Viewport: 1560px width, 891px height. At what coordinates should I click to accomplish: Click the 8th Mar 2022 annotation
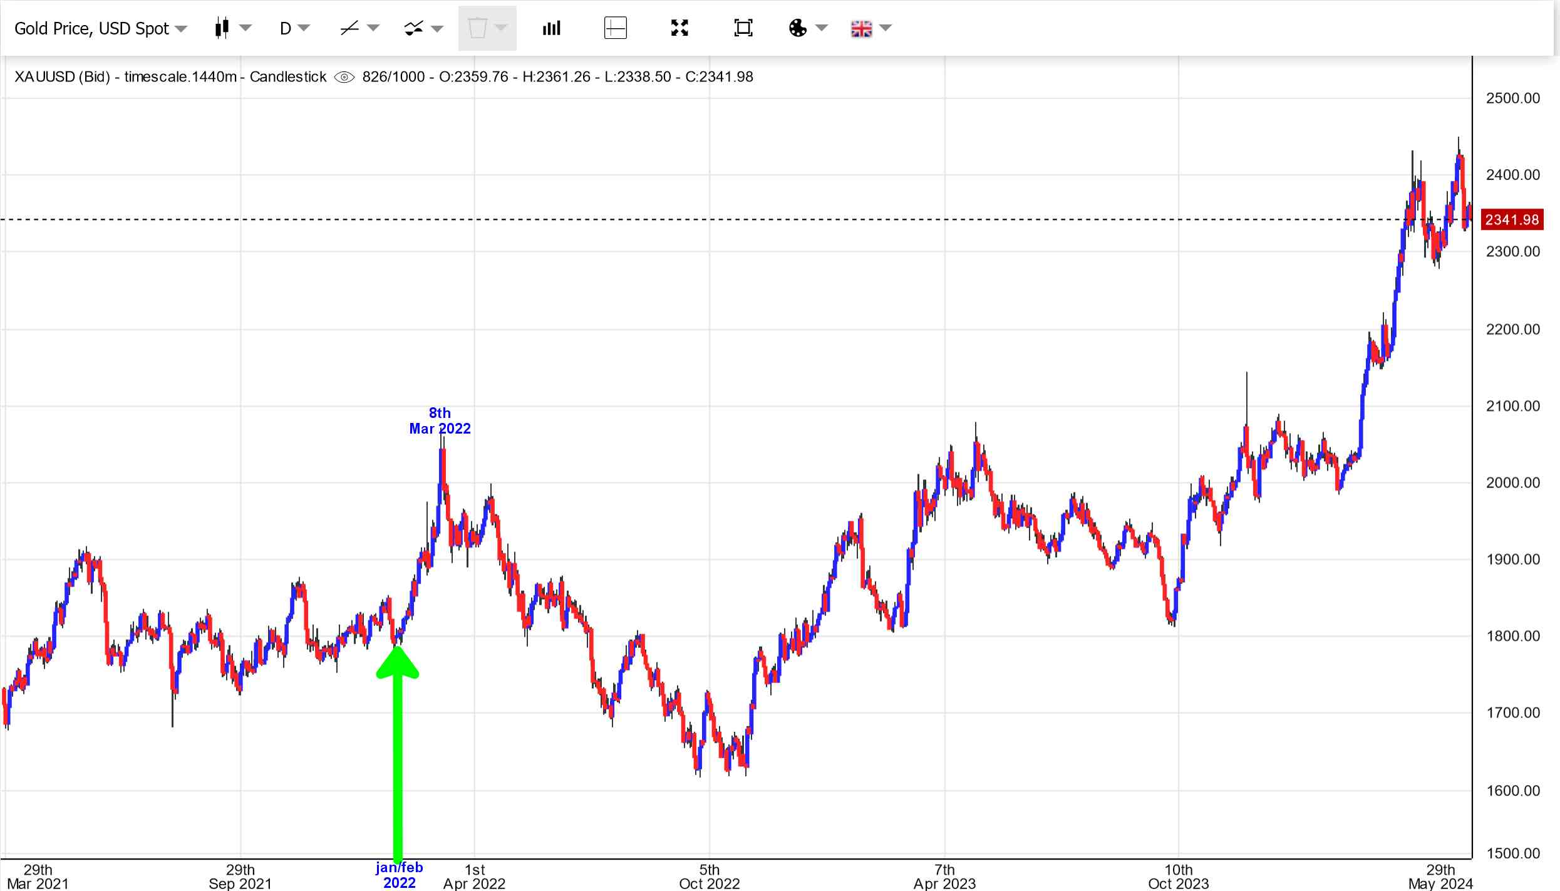pyautogui.click(x=440, y=420)
